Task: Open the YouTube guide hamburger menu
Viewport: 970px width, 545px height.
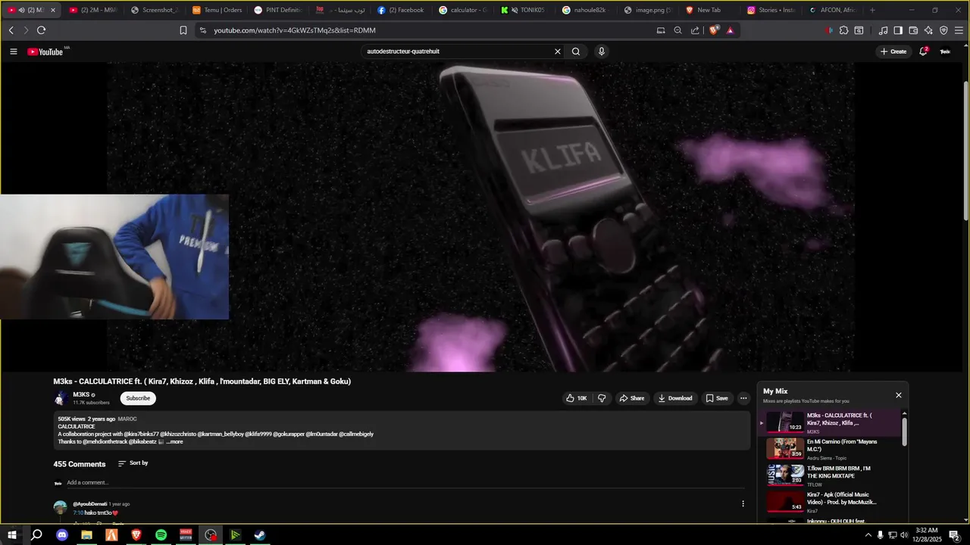Action: click(x=14, y=51)
